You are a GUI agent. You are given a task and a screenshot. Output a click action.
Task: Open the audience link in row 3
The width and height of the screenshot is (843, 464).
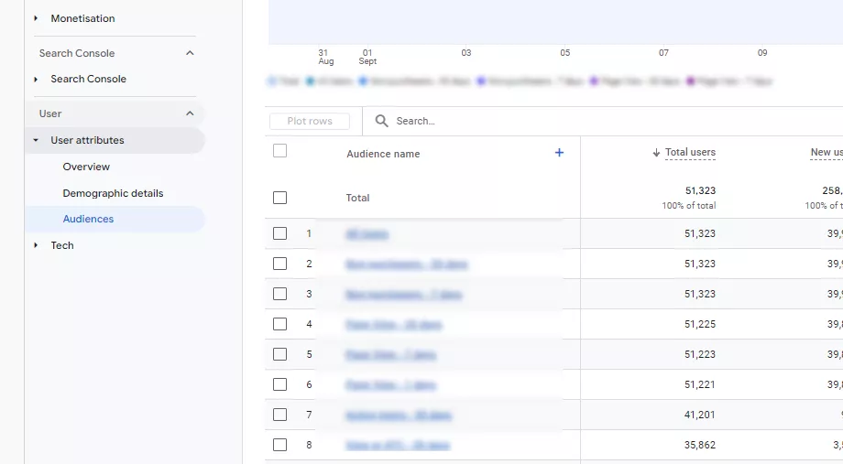(404, 295)
